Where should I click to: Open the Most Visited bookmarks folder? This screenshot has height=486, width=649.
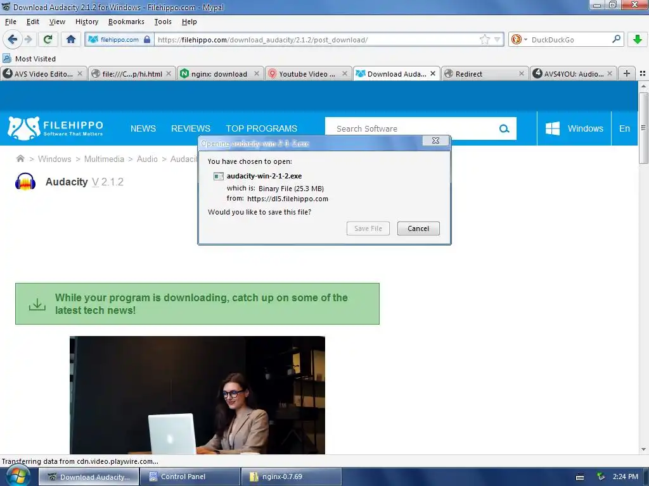coord(29,59)
